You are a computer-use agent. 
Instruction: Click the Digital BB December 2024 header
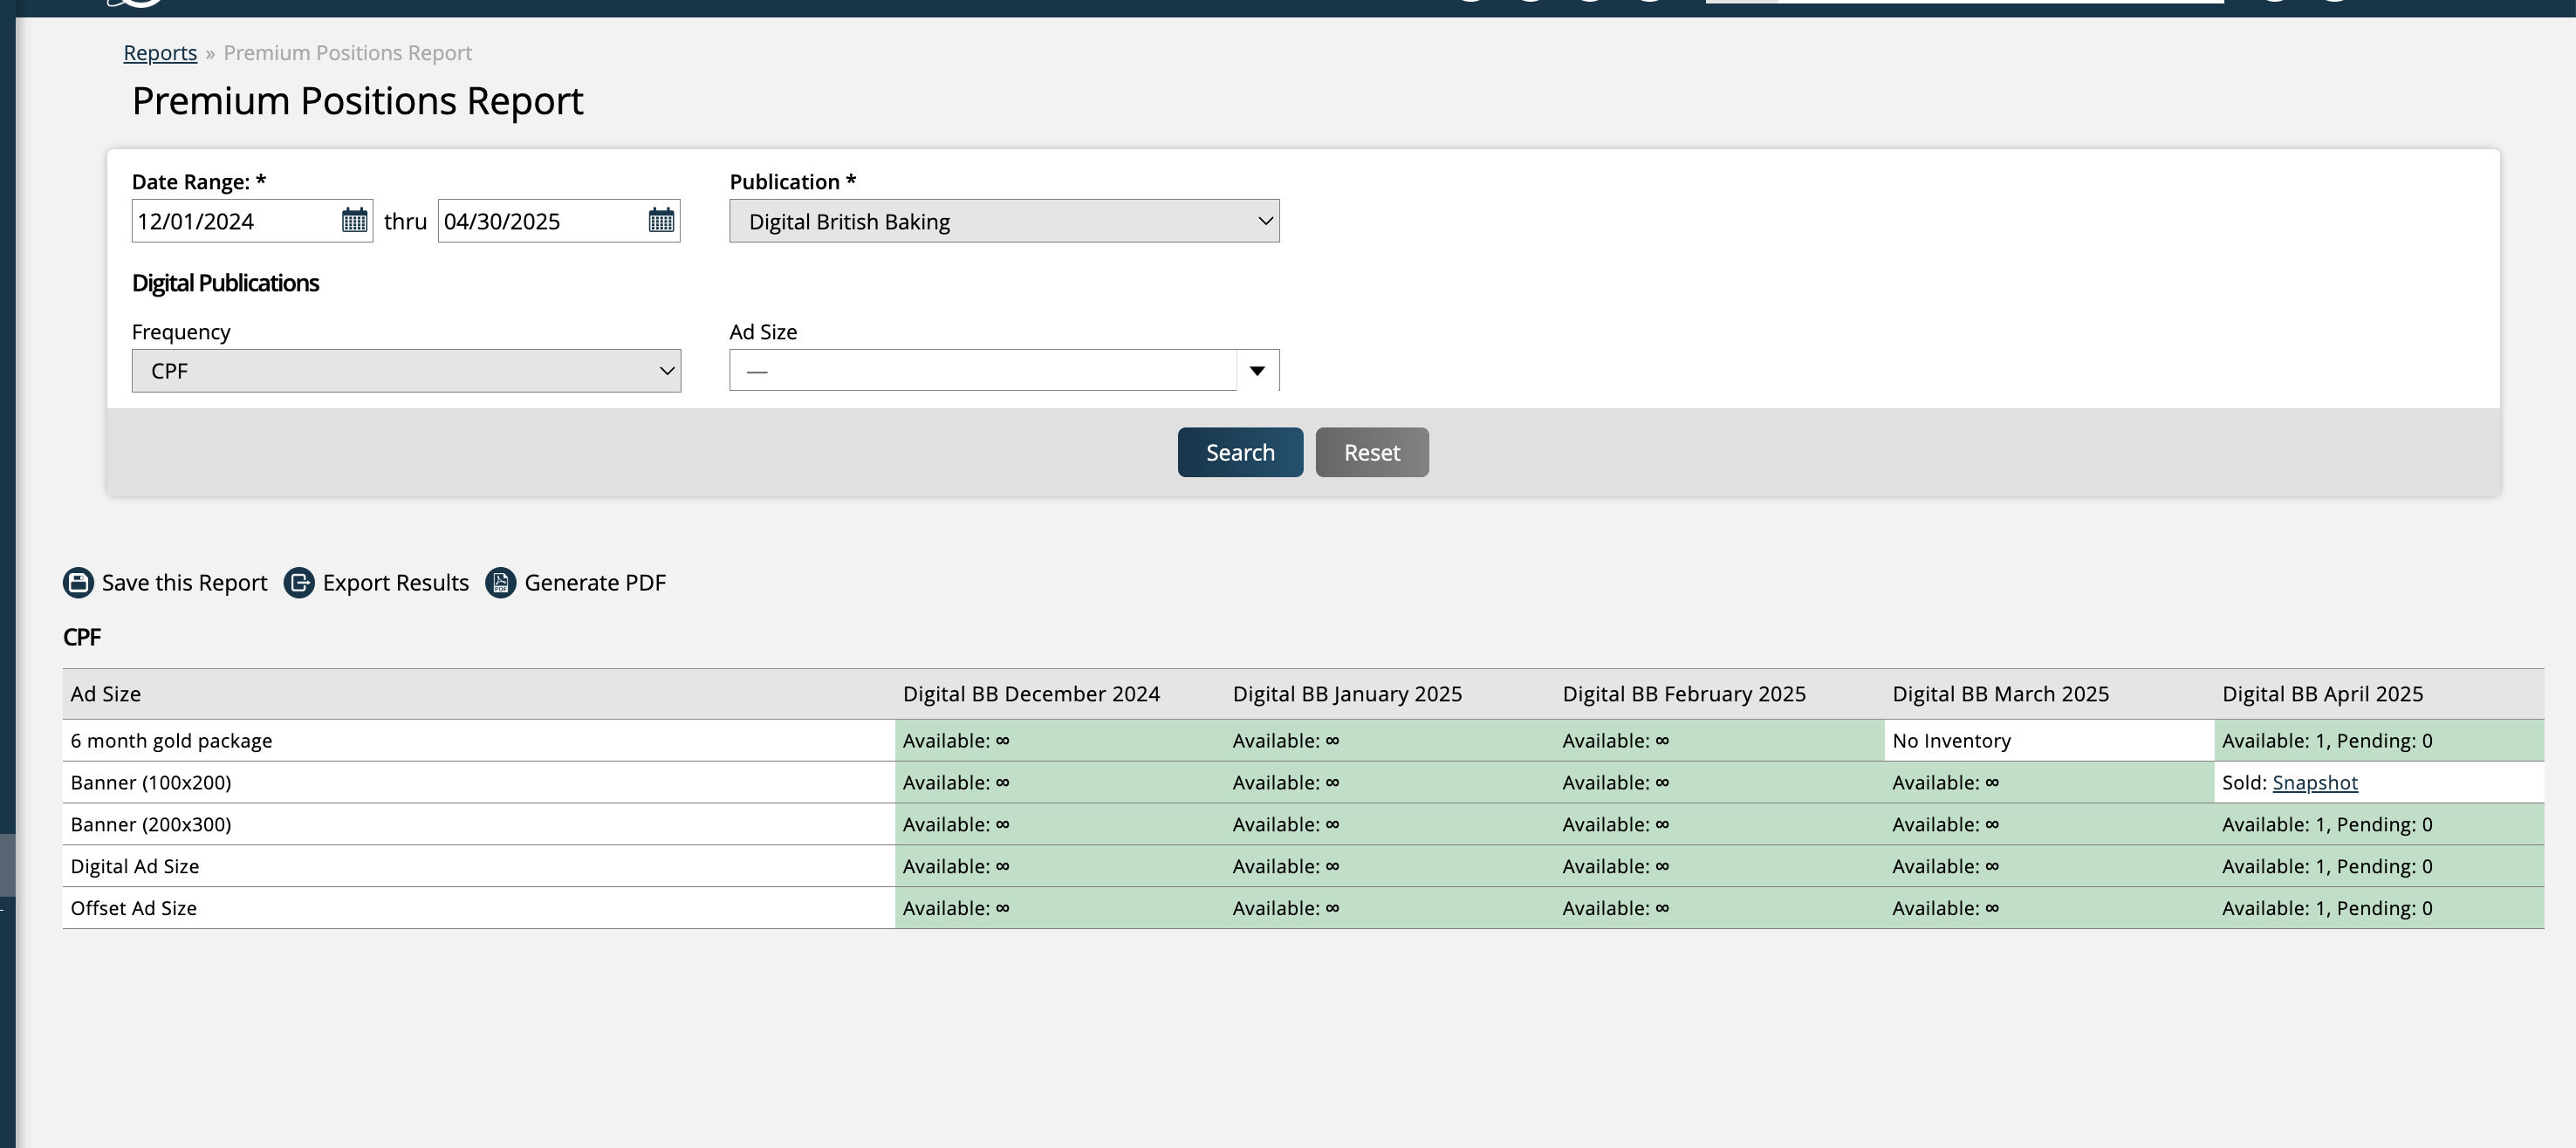(x=1031, y=694)
